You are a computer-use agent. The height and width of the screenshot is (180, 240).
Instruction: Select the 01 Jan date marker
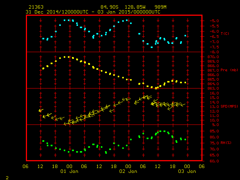pos(69,171)
